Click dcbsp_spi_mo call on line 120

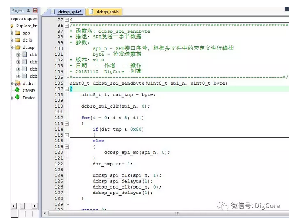[137, 153]
